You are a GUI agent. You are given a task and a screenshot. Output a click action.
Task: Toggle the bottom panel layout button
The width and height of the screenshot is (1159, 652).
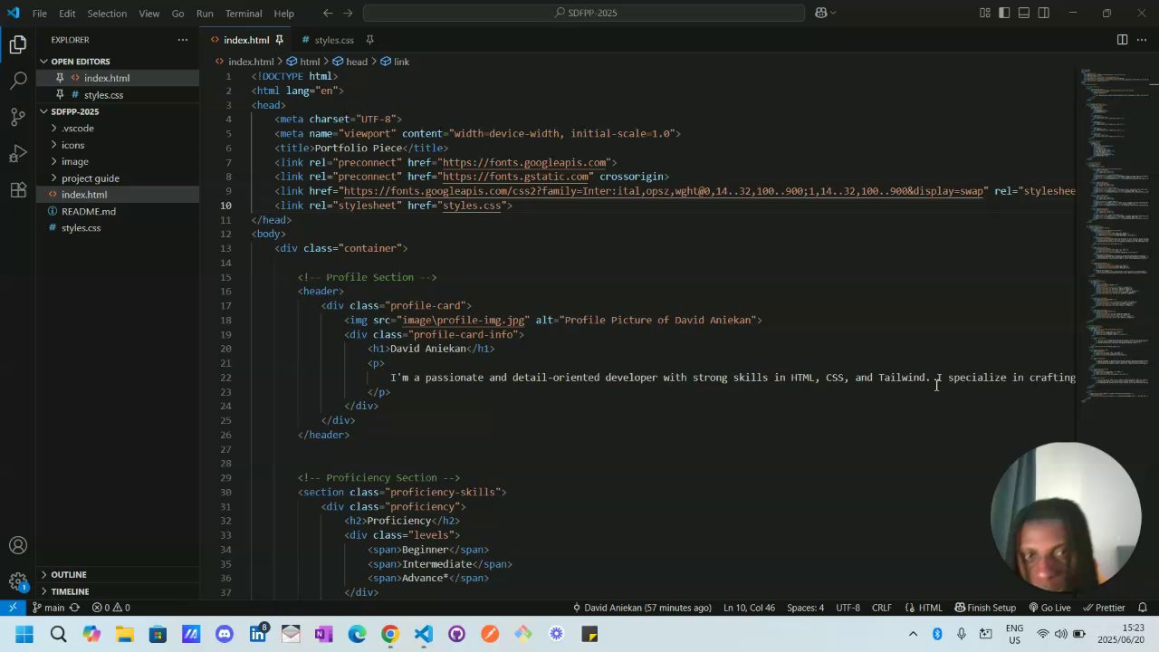(x=1024, y=13)
